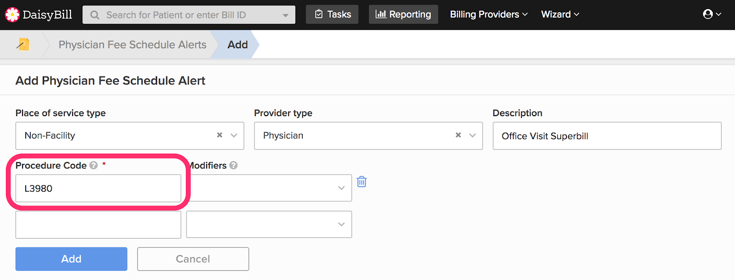Click the Procedure Code help icon
735x280 pixels.
(x=94, y=165)
